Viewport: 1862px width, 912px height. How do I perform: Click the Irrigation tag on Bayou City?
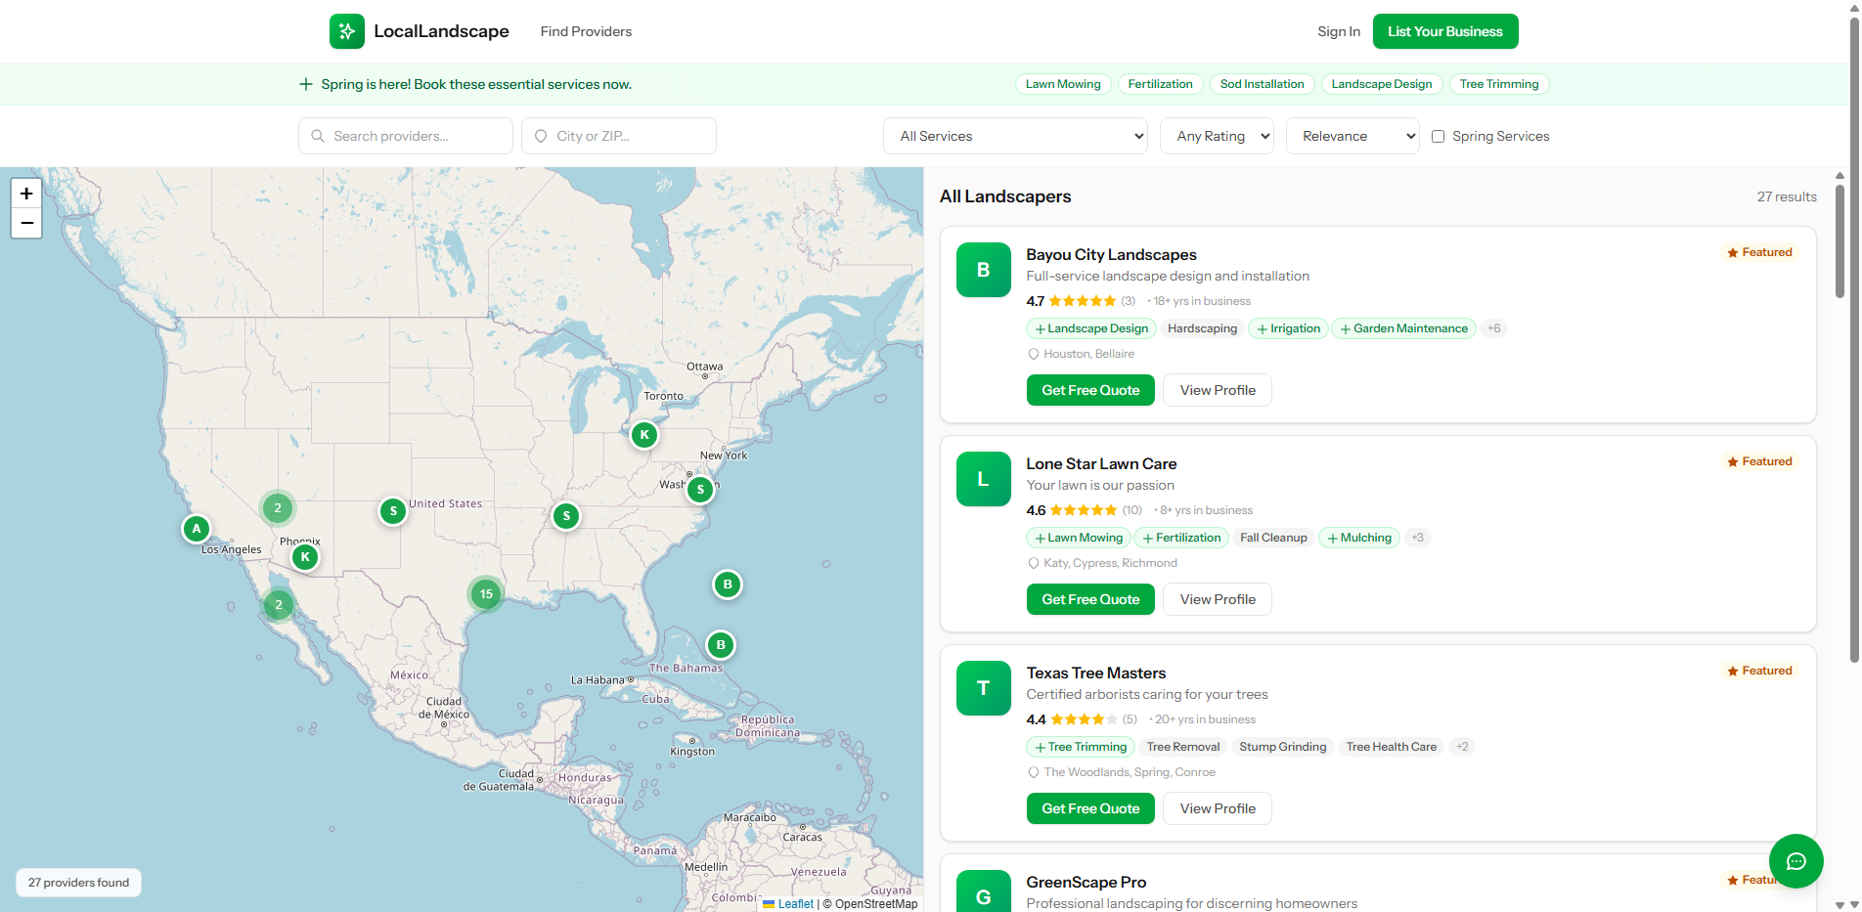point(1288,328)
